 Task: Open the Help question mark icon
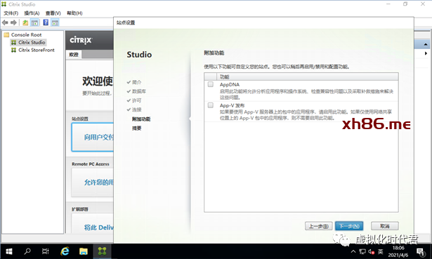[46, 22]
